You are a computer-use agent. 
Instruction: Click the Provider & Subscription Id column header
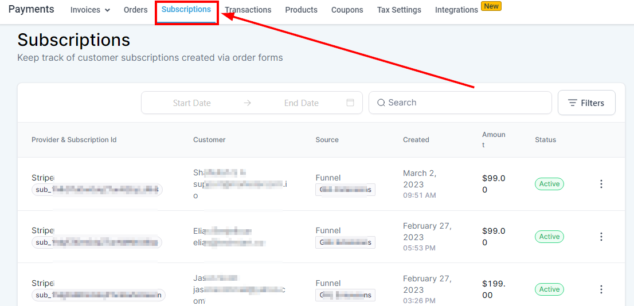[x=74, y=140]
